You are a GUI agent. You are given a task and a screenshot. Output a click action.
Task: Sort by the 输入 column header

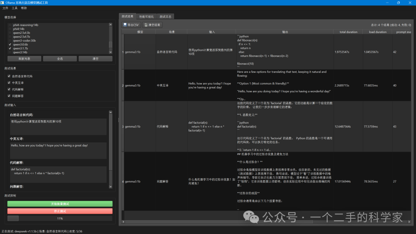pos(212,32)
